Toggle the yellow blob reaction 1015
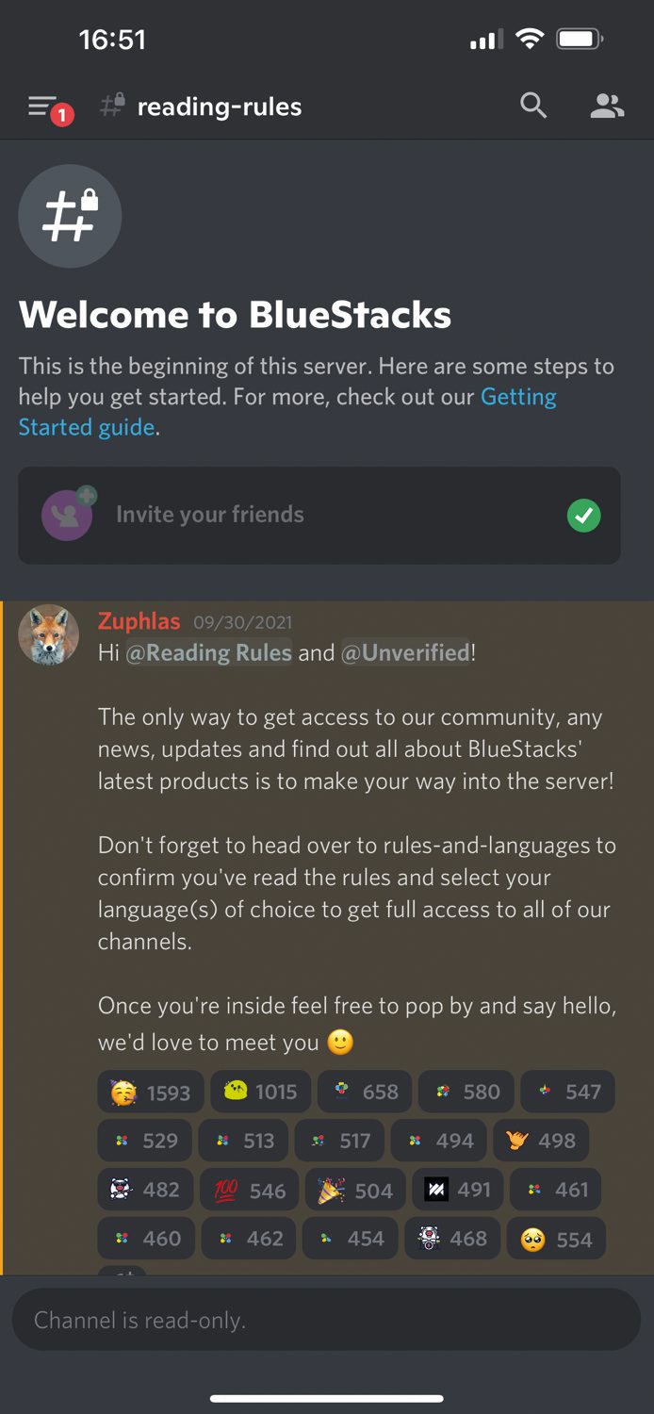 tap(260, 1092)
